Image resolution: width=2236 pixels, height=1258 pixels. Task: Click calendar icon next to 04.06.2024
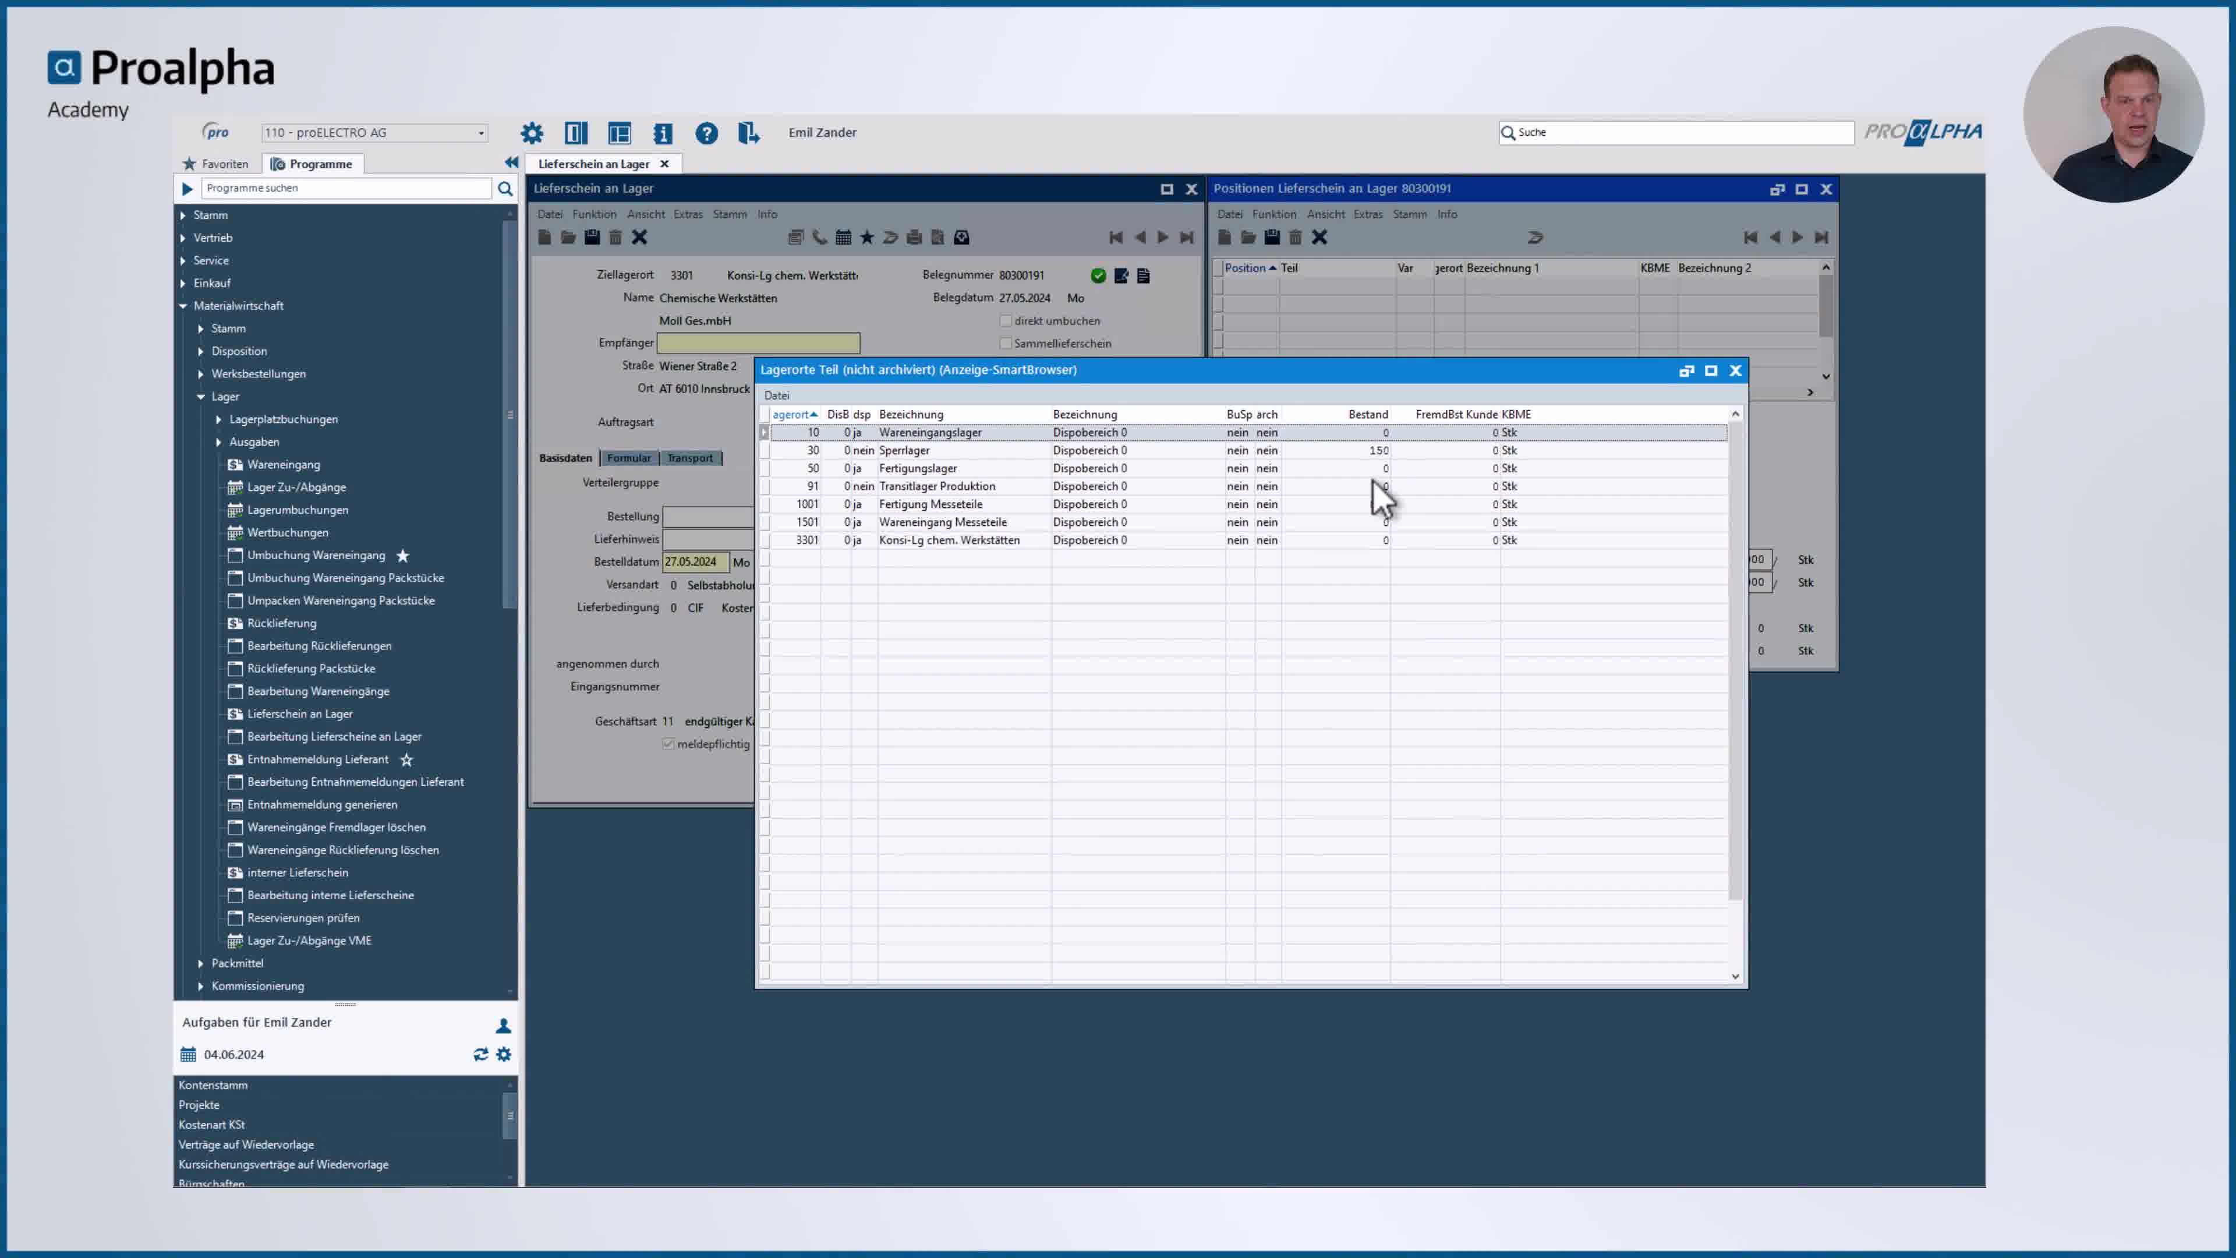(x=188, y=1054)
